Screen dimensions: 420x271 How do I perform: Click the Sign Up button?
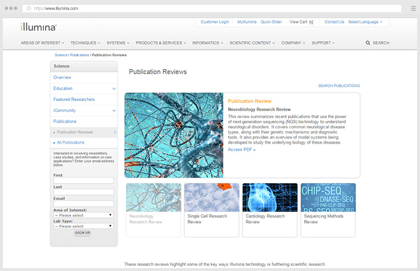(83, 233)
